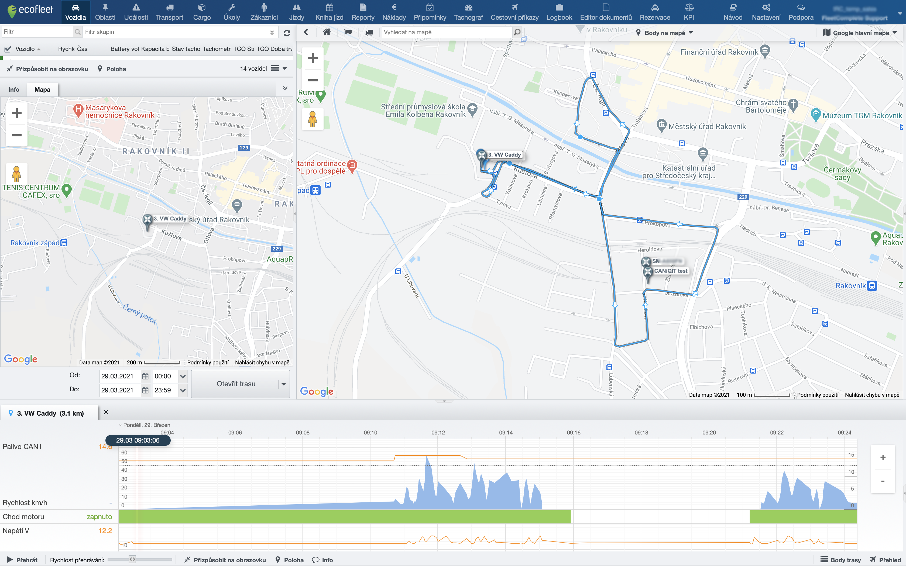The height and width of the screenshot is (566, 906).
Task: Open Náklady euro icon
Action: [x=394, y=7]
